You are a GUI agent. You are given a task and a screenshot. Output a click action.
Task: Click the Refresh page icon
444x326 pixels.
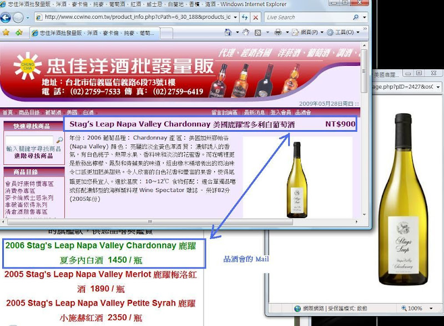[245, 17]
